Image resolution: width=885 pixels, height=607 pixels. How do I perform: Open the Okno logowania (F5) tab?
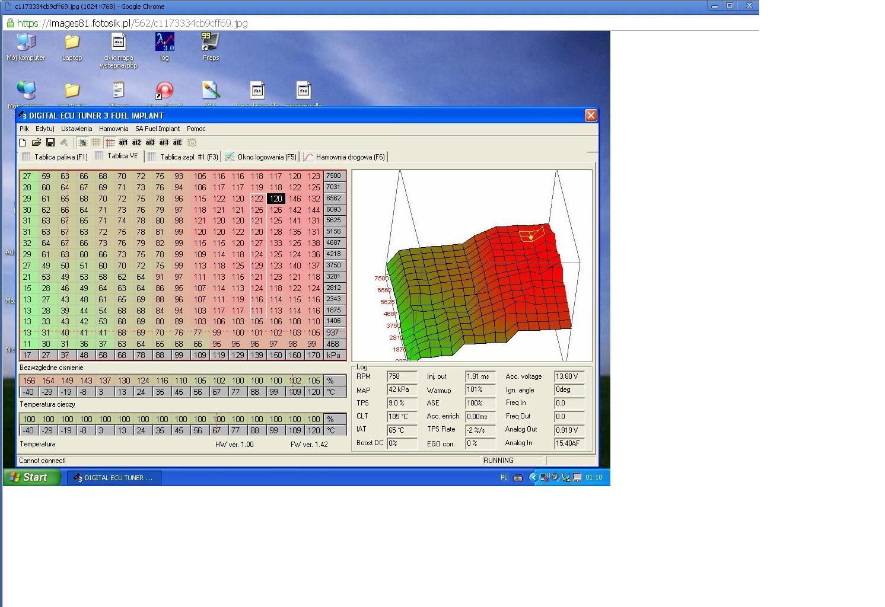[x=260, y=157]
